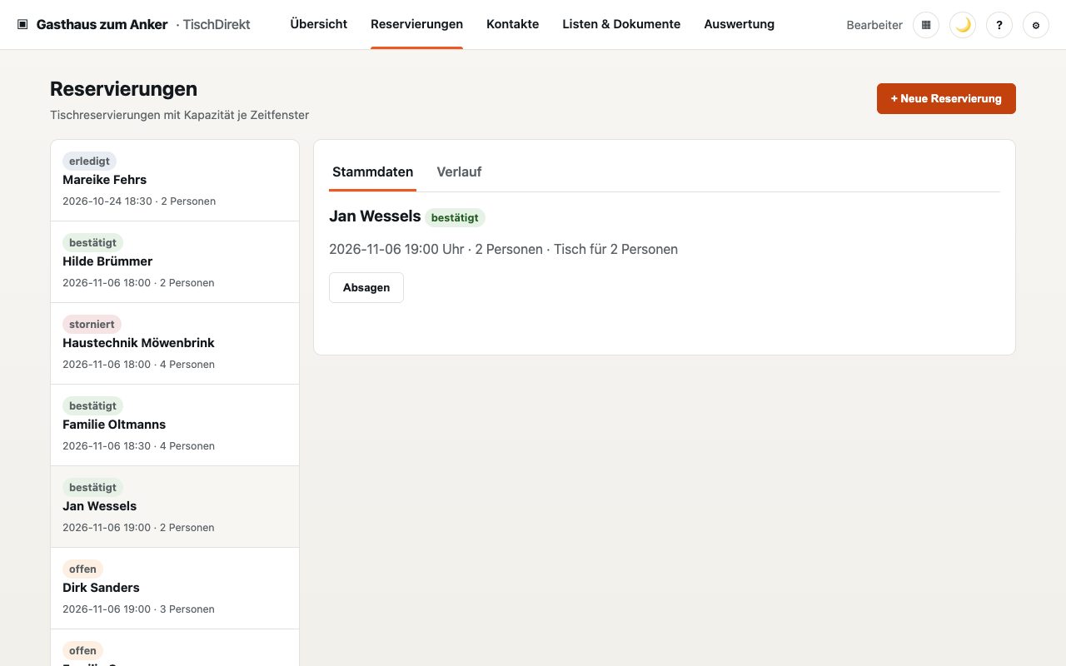Select the Reservierungen navigation item
The width and height of the screenshot is (1066, 666).
(x=416, y=24)
